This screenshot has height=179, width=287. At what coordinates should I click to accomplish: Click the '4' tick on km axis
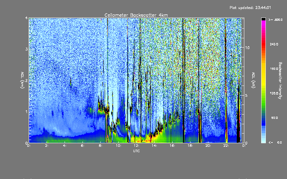[x=27, y=18]
